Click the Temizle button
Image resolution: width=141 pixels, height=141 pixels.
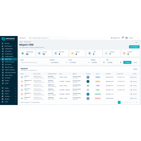click(135, 62)
